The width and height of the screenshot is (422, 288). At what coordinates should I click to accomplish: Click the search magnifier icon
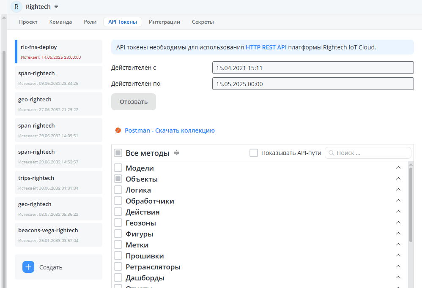(332, 153)
